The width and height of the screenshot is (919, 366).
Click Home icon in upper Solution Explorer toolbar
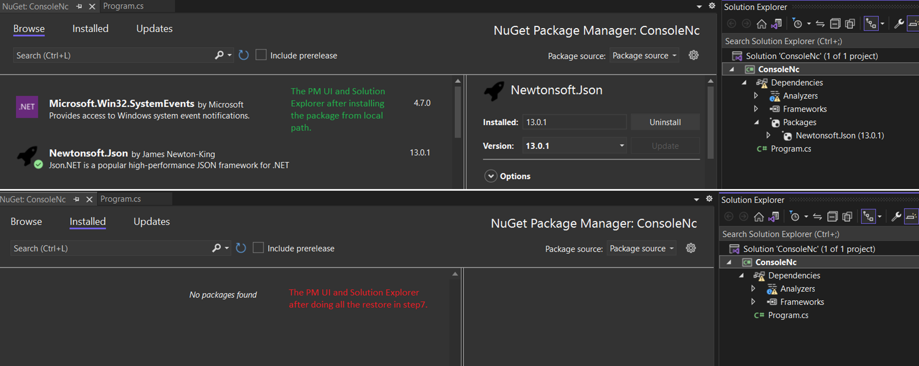[x=761, y=24]
